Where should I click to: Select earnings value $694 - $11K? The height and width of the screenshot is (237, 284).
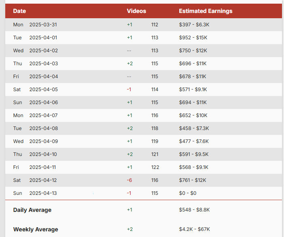pos(193,102)
